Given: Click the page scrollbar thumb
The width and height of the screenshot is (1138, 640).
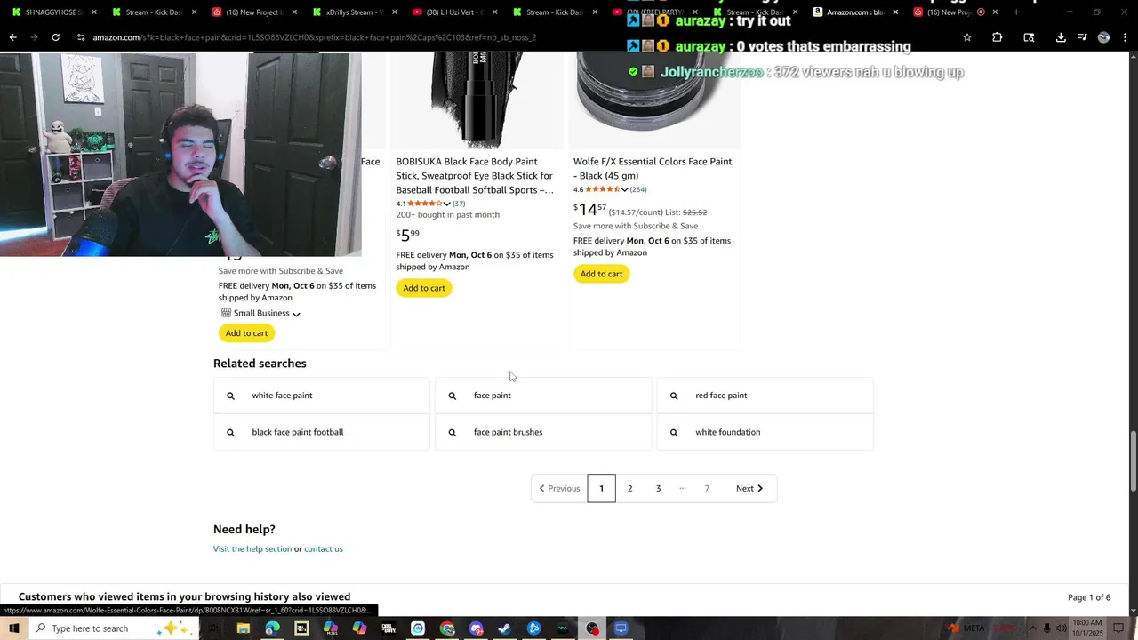Looking at the screenshot, I should pyautogui.click(x=1133, y=460).
